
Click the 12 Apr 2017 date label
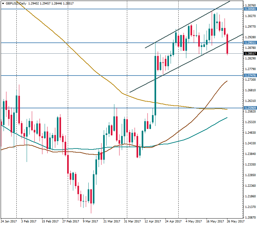[152, 221]
